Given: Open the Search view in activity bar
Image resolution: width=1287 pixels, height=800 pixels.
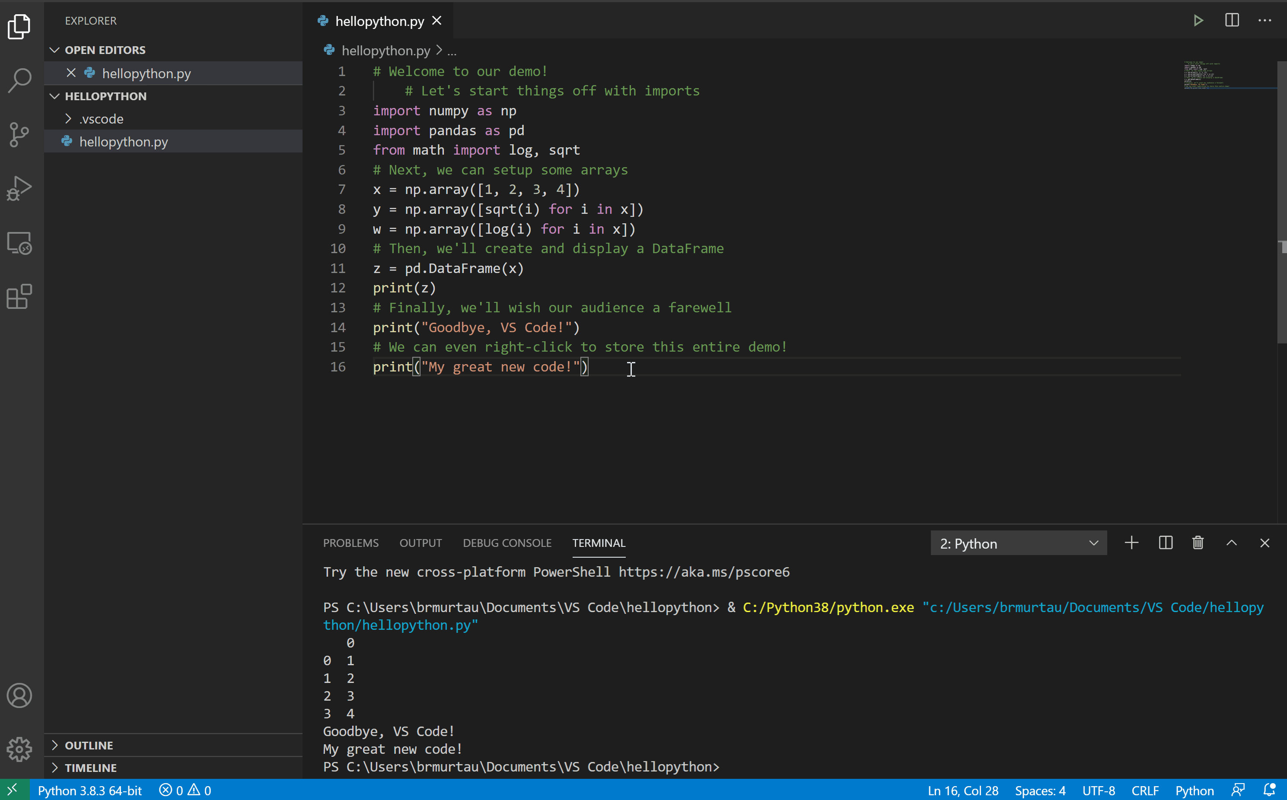Looking at the screenshot, I should click(x=20, y=80).
